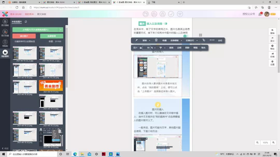280x157 pixels.
Task: Zoom out with the magnifier minus
Action: point(257,143)
